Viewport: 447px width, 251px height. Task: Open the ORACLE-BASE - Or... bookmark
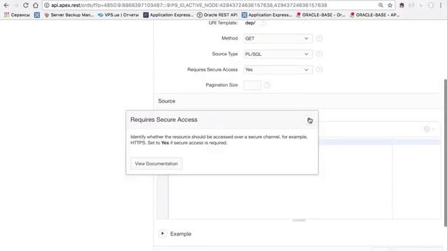tap(321, 15)
